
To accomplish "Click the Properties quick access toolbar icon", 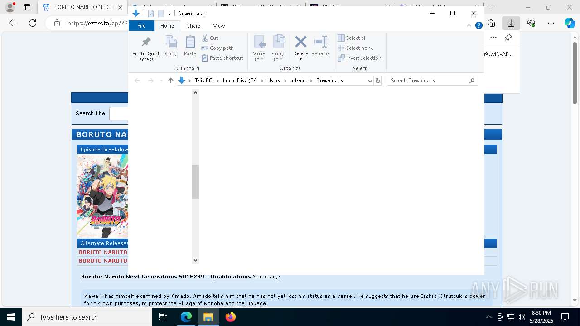I will [151, 14].
